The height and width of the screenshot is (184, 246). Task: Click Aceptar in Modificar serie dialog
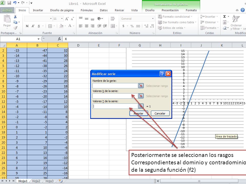coord(139,113)
